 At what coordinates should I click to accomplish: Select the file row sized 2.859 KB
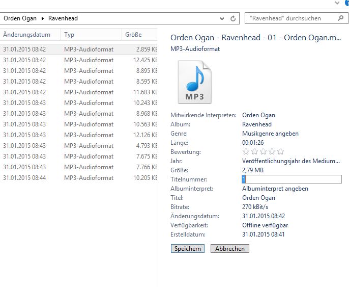78,49
